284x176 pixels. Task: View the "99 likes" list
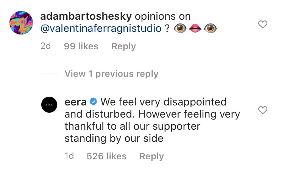tap(81, 47)
